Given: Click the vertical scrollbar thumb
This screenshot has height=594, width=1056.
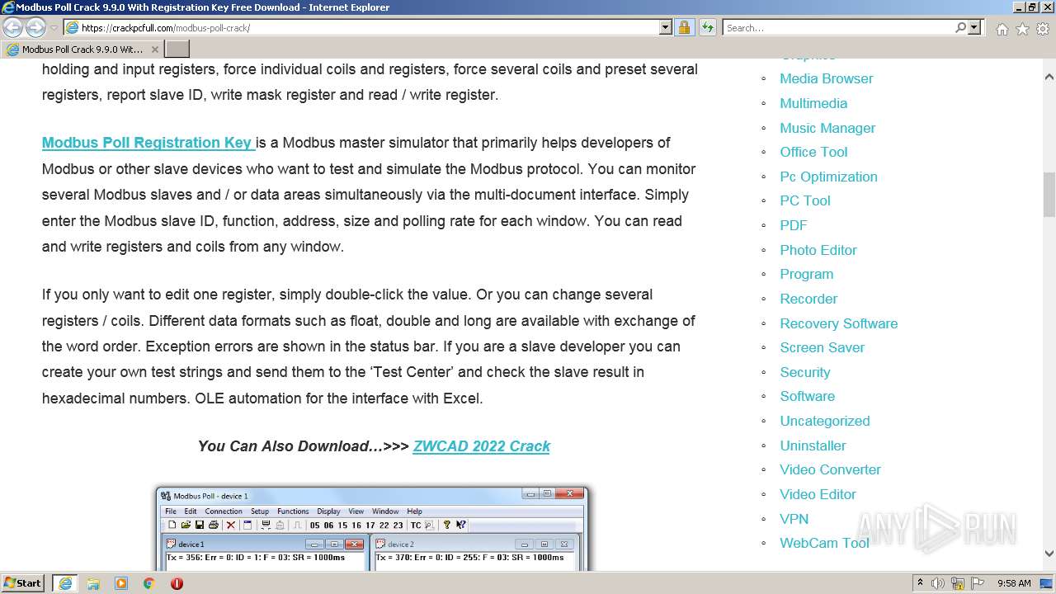Looking at the screenshot, I should 1049,195.
